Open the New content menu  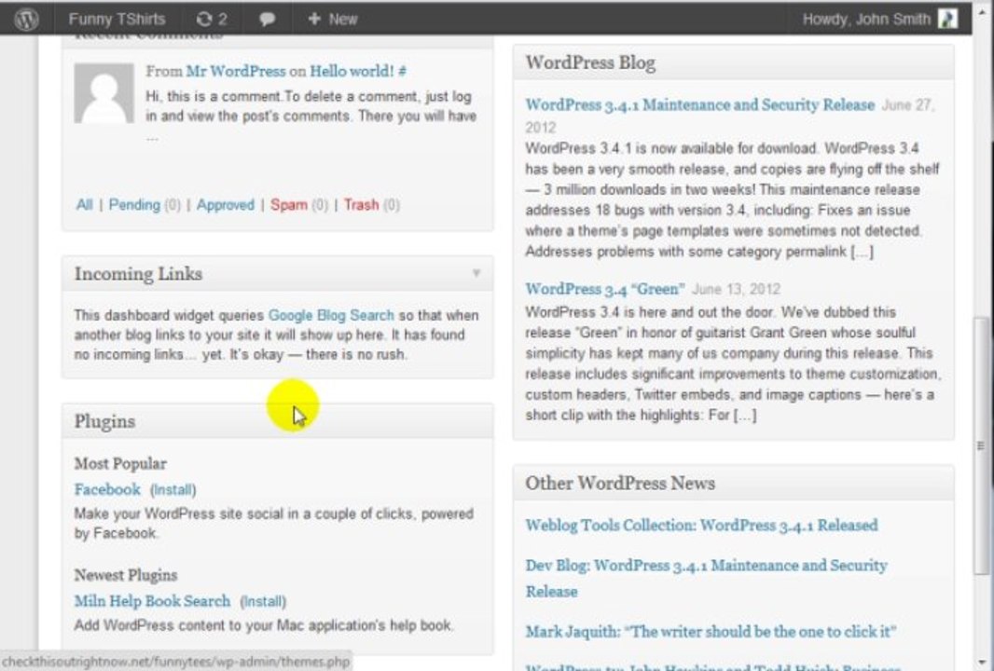coord(332,19)
